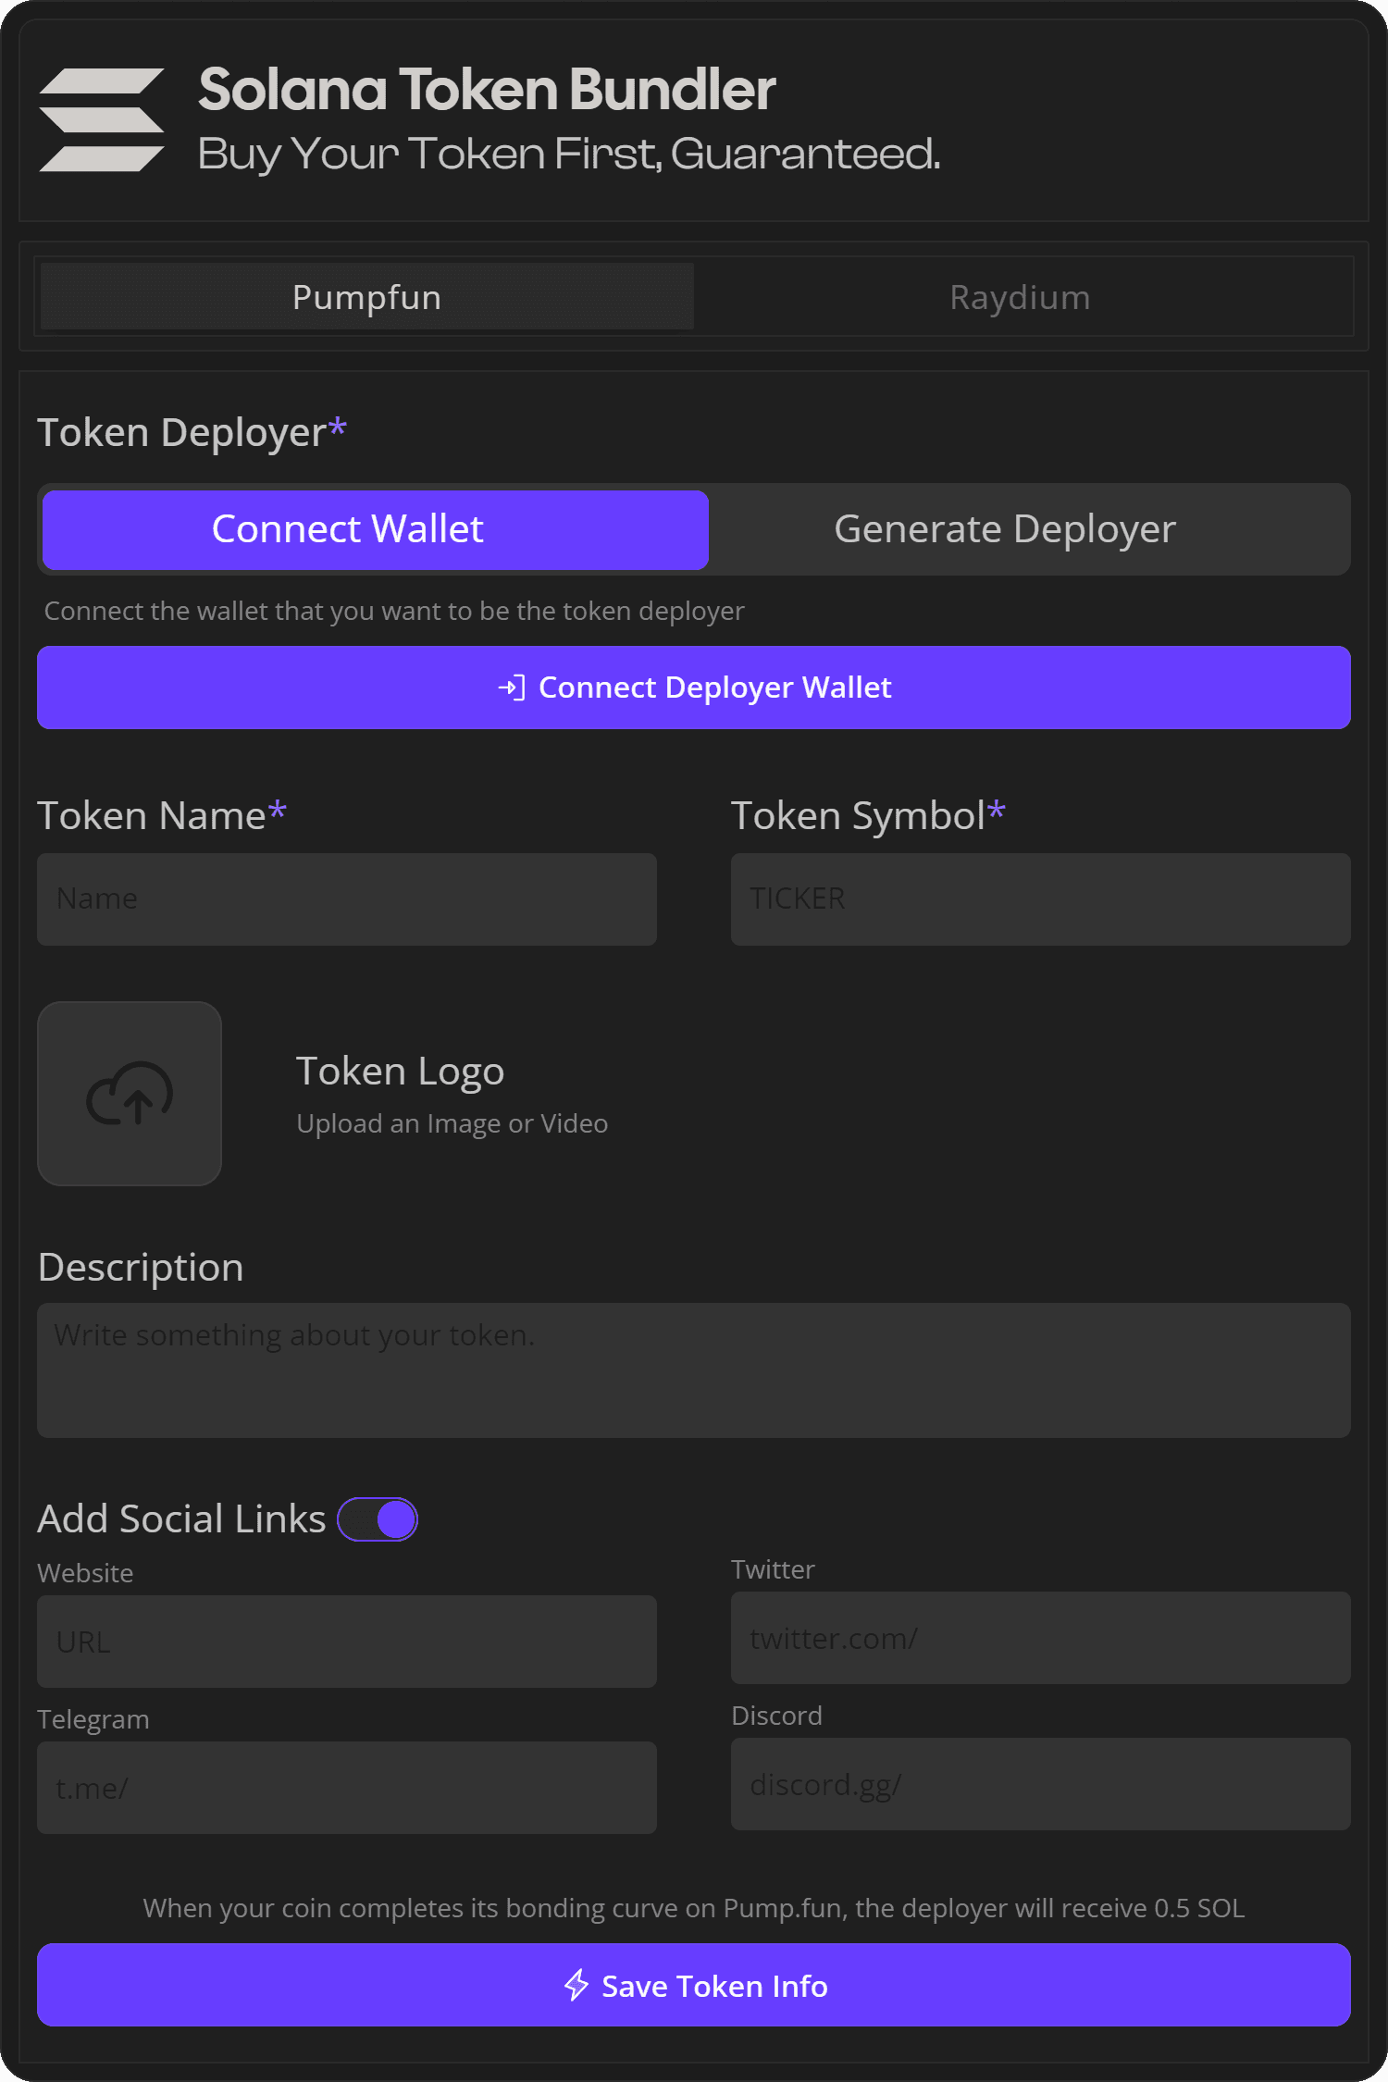Viewport: 1388px width, 2082px height.
Task: Focus the Token Name input field
Action: tap(347, 899)
